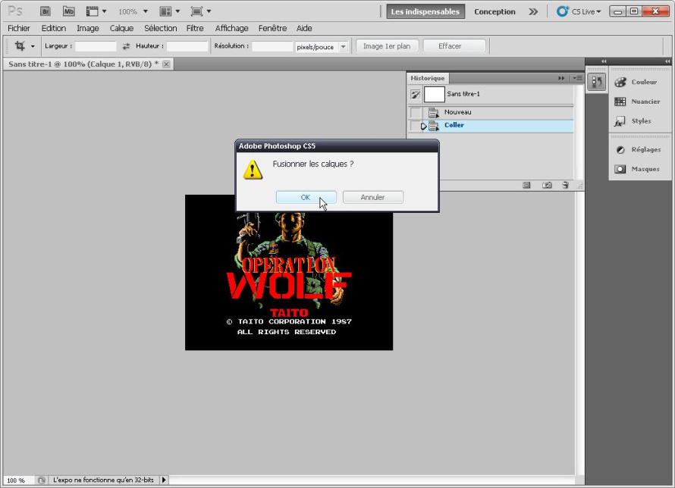Open the Fenêtre menu

272,28
